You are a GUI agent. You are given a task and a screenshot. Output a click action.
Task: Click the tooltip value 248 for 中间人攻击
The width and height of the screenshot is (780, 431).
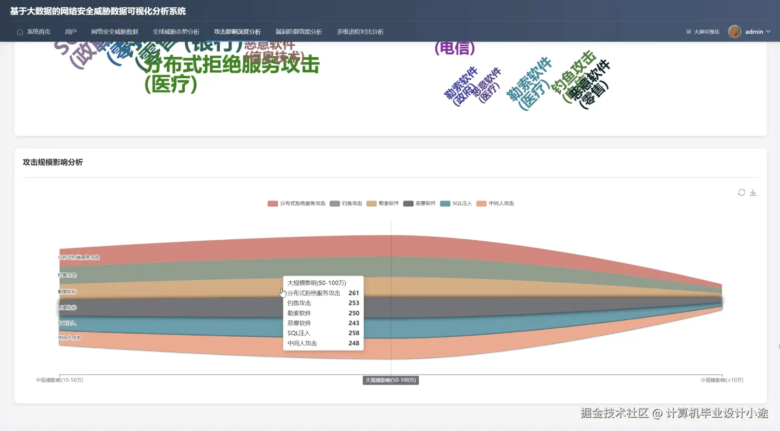tap(354, 343)
